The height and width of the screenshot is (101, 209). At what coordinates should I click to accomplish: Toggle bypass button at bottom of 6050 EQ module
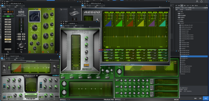[43, 52]
